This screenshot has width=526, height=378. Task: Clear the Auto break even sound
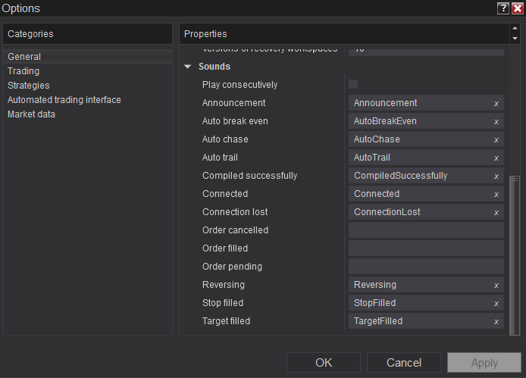[x=496, y=121]
